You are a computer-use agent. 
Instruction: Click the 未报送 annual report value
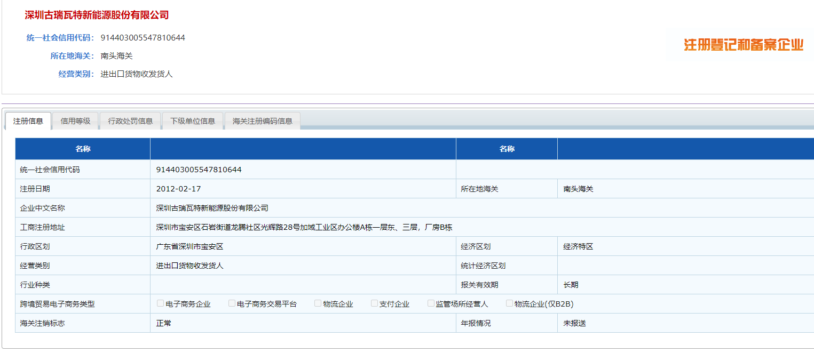tap(574, 323)
